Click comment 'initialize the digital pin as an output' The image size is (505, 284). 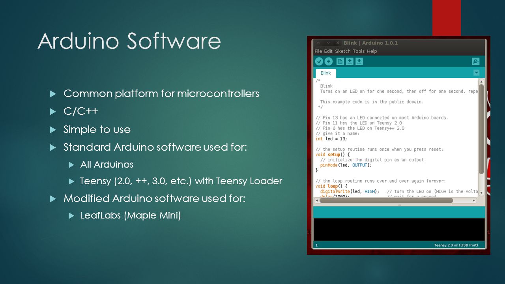373,160
